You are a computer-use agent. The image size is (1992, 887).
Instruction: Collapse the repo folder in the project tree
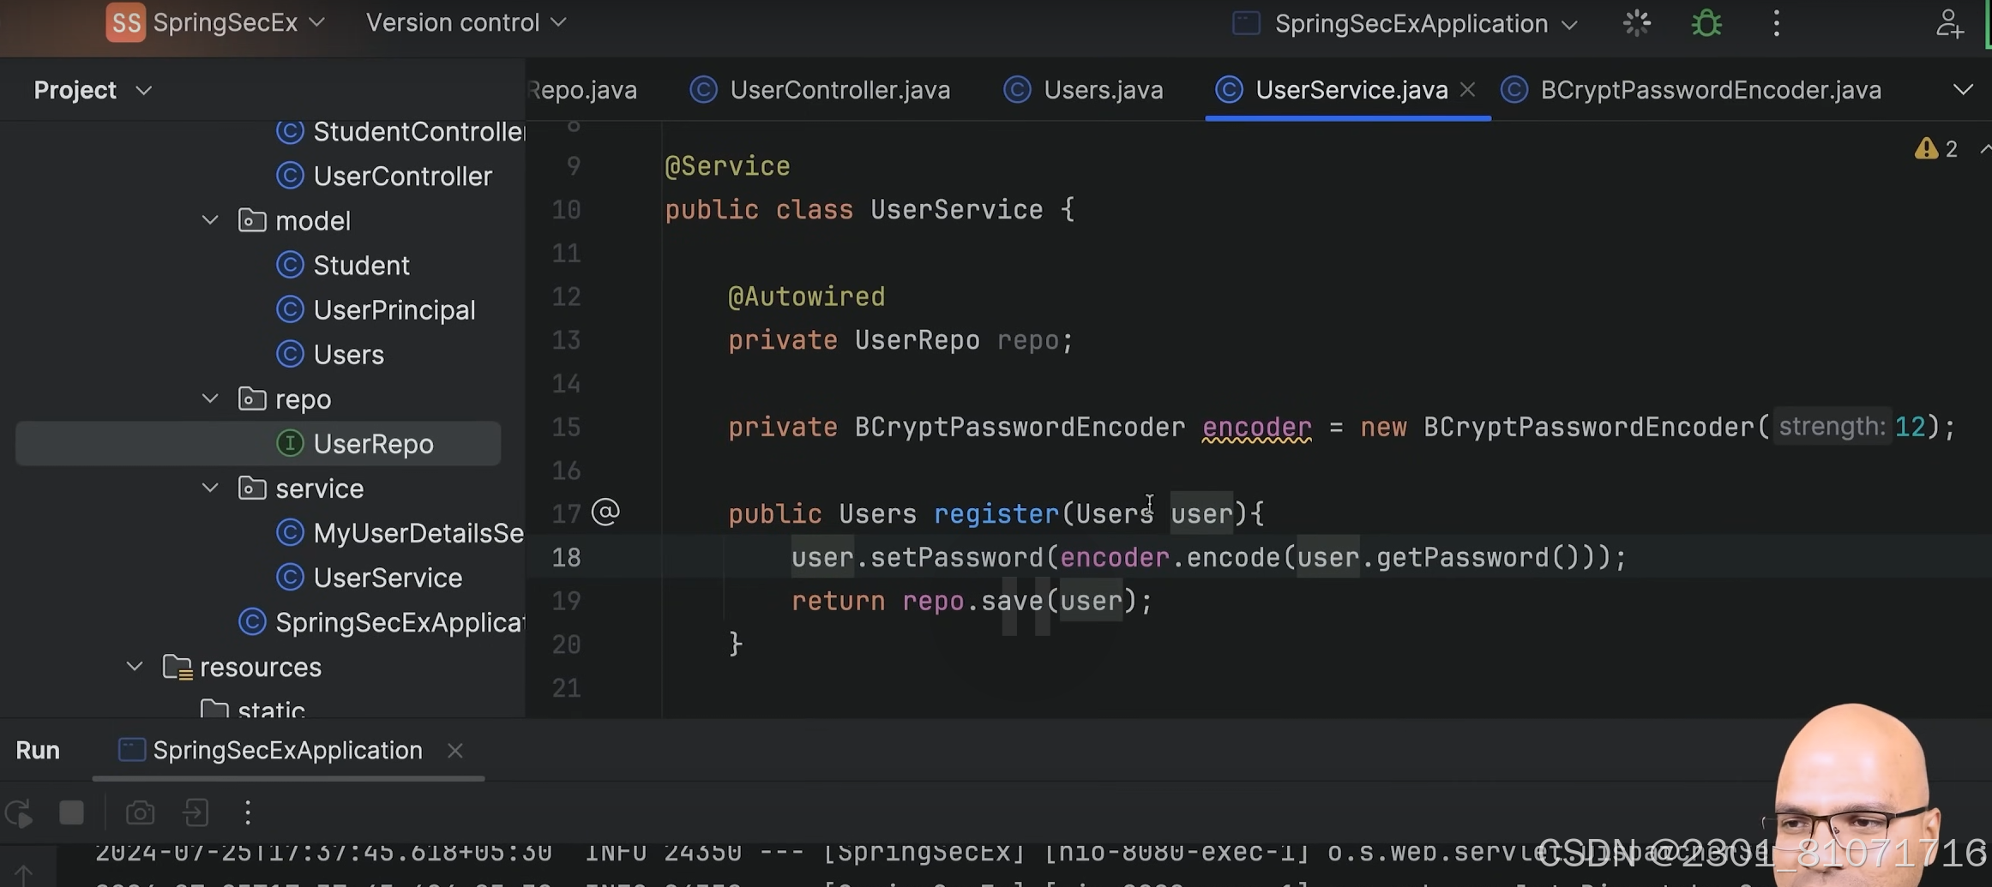(210, 398)
